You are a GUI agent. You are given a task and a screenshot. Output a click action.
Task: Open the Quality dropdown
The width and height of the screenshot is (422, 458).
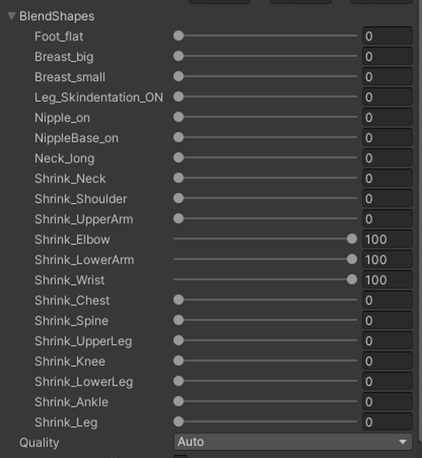(293, 442)
